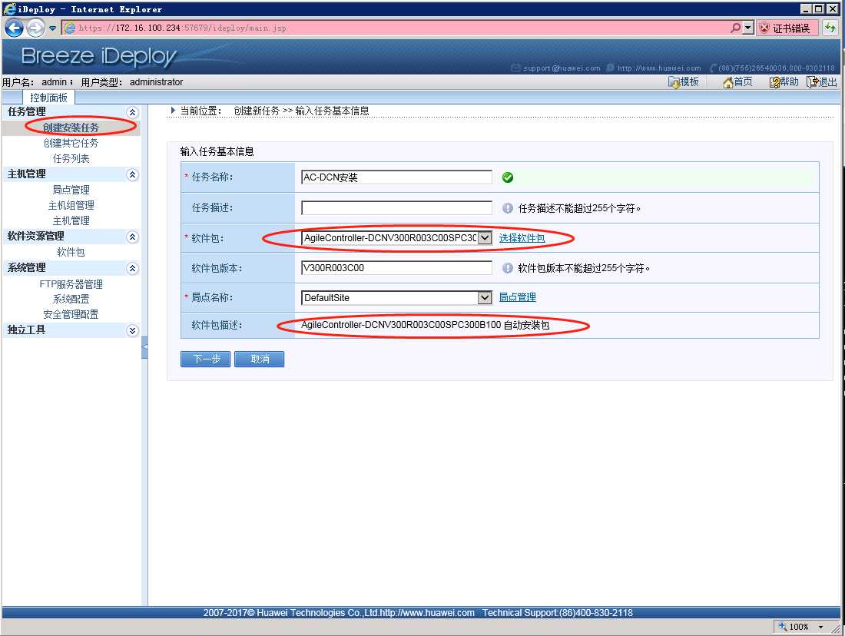The image size is (845, 636).
Task: Click the Internet Explorer title bar icon
Action: coord(9,8)
